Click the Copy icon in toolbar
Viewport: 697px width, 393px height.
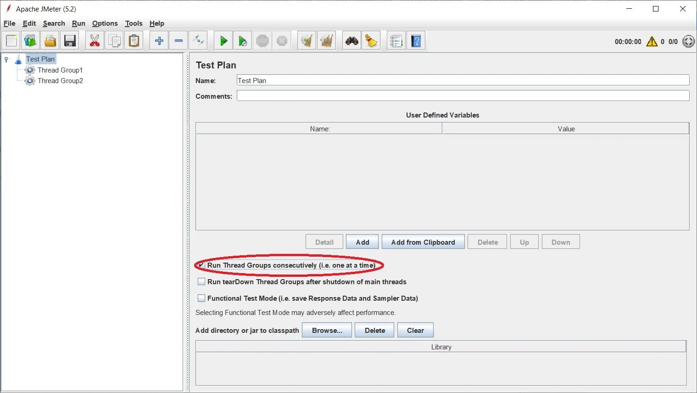click(114, 41)
